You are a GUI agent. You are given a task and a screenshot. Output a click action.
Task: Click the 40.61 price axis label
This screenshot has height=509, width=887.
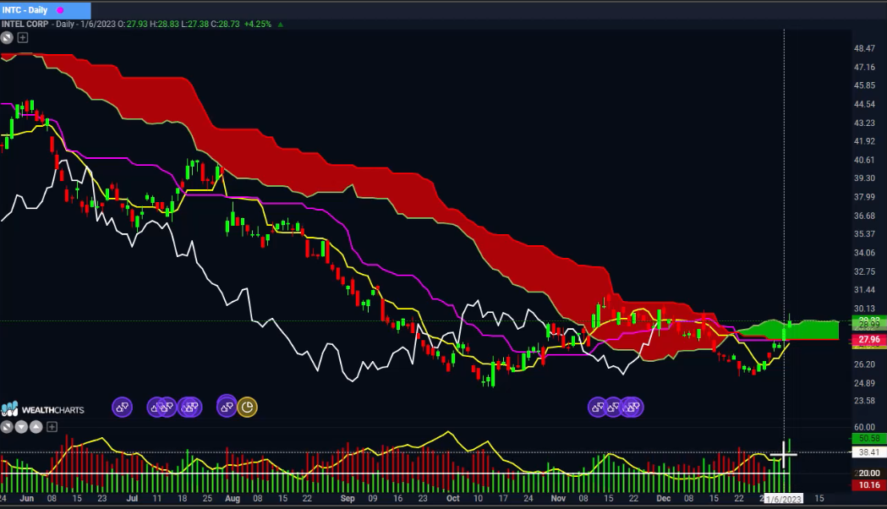pyautogui.click(x=864, y=160)
